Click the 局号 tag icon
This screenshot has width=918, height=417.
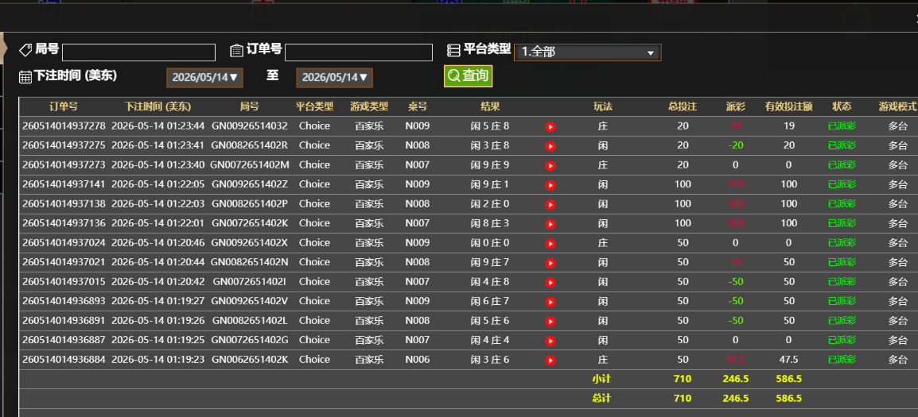coord(25,50)
